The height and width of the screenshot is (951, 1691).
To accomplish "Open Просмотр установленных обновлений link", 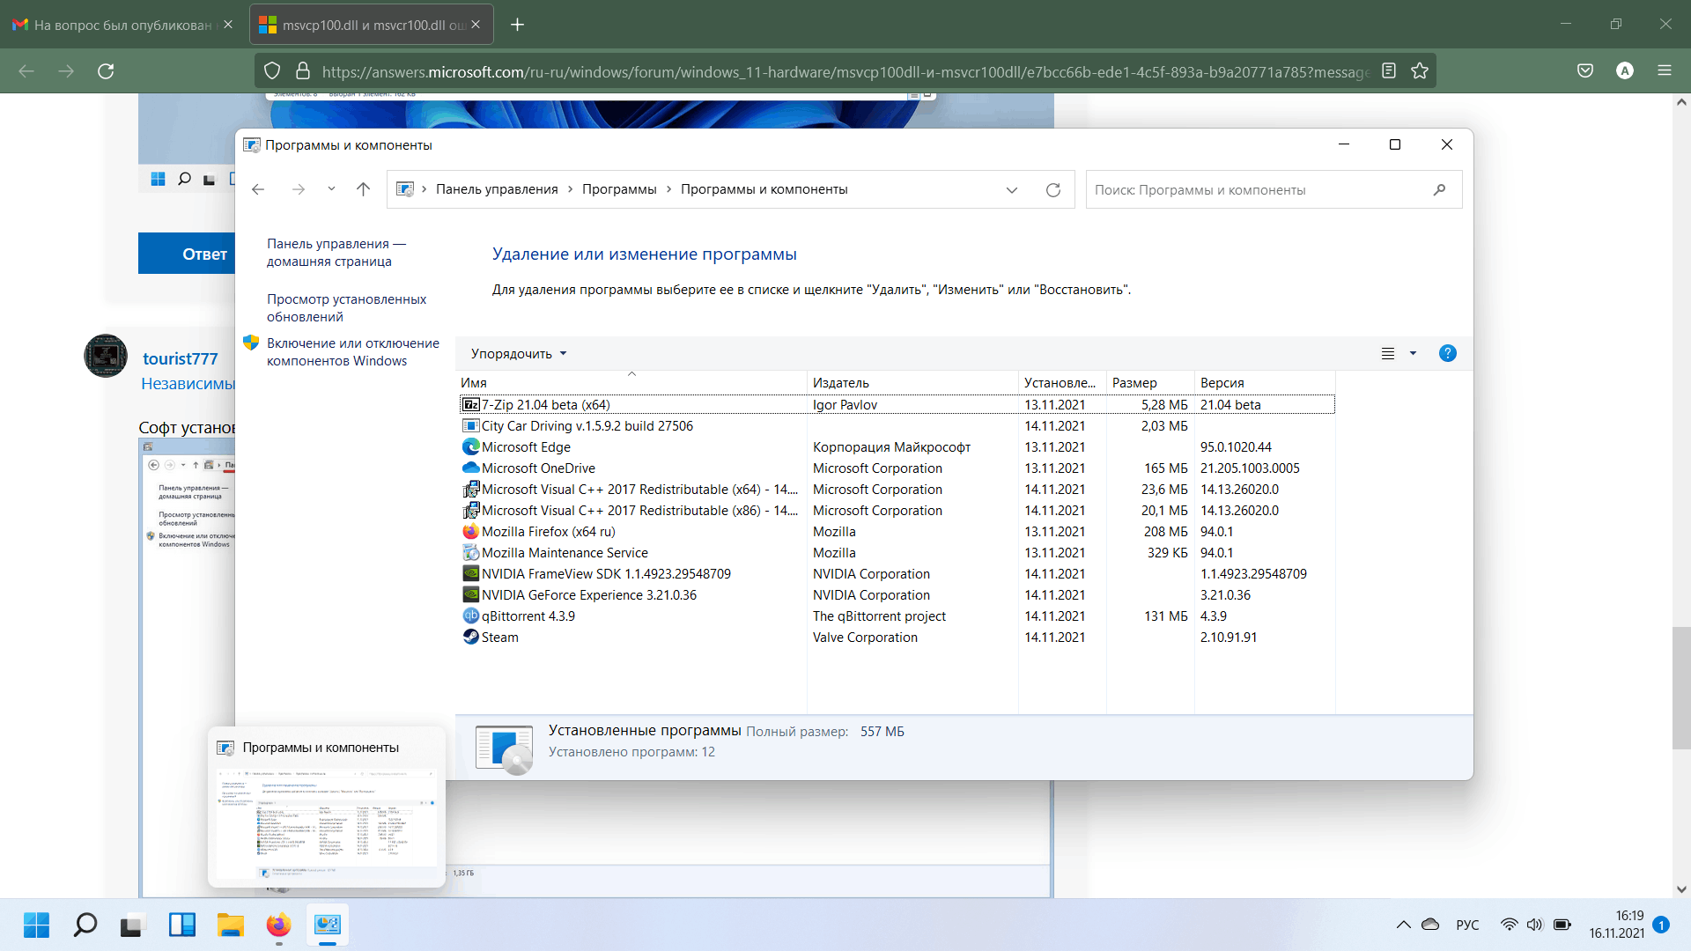I will (346, 308).
